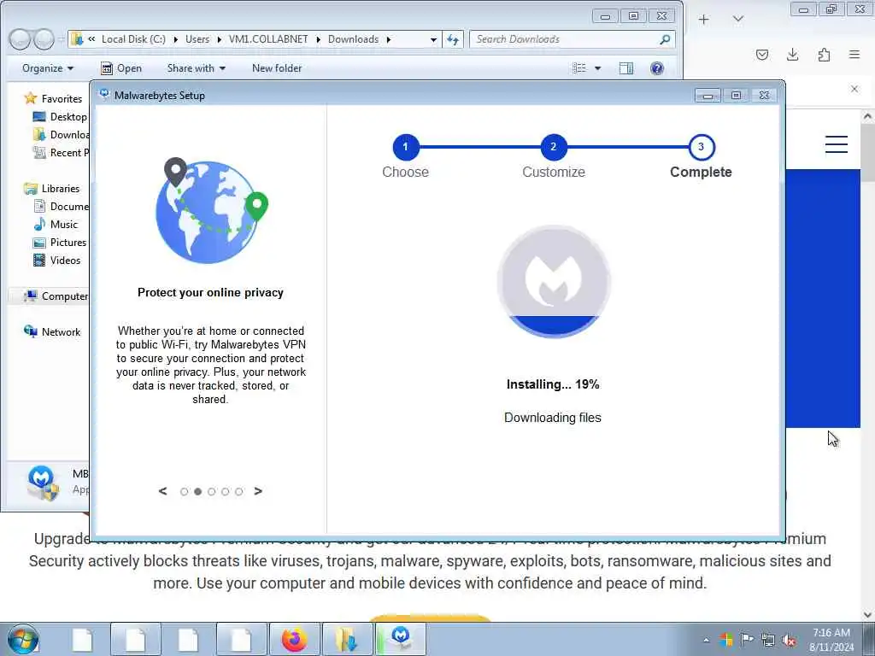Open the Share with dropdown
Image resolution: width=875 pixels, height=656 pixels.
pos(197,68)
